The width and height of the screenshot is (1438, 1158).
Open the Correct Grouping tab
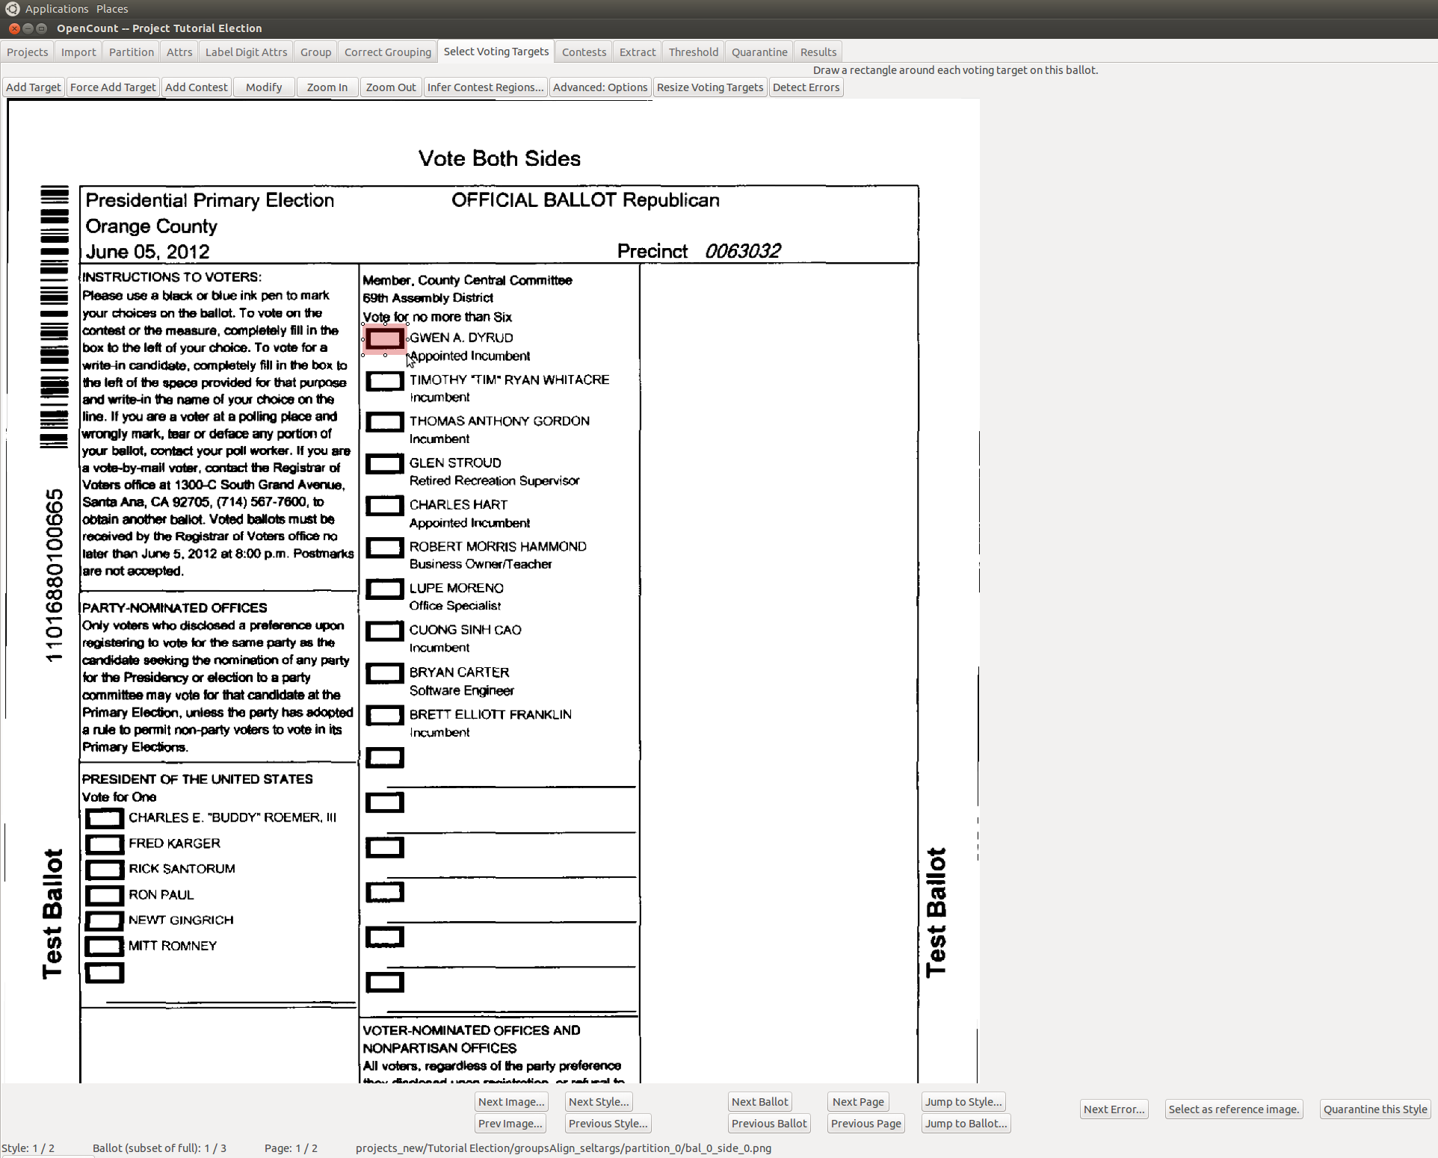pyautogui.click(x=388, y=52)
